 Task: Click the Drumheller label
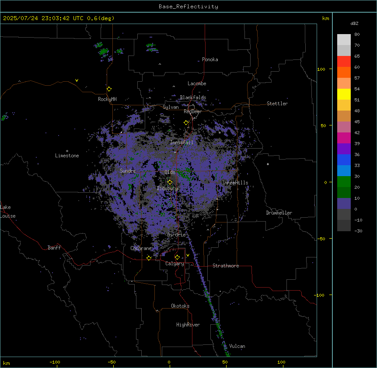tap(279, 213)
